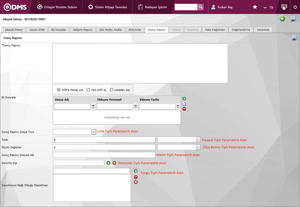Choose the 'Yeni DÖF Aç' radio button
This screenshot has width=300, height=207.
pyautogui.click(x=88, y=90)
